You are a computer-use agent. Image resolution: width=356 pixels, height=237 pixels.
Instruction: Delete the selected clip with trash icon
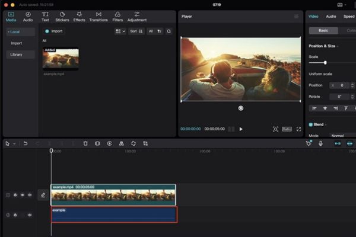(x=85, y=143)
